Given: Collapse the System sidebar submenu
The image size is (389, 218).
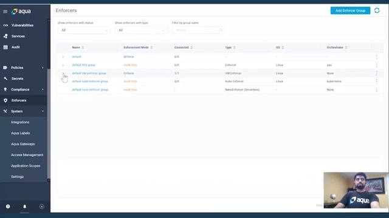Looking at the screenshot, I should (43, 111).
